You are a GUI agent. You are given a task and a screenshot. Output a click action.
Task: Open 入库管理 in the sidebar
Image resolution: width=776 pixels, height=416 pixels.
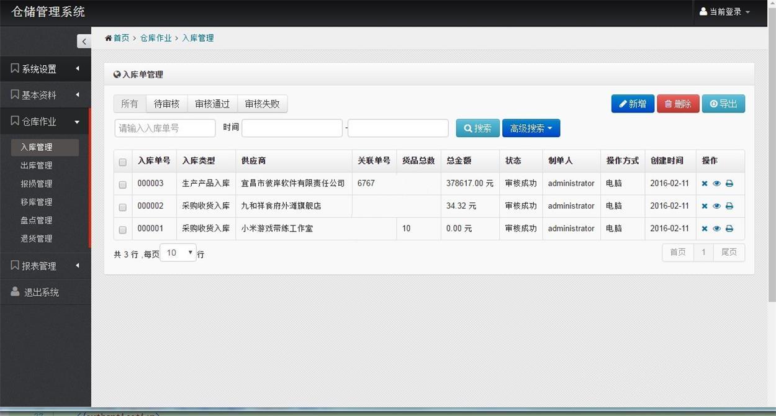(x=45, y=147)
